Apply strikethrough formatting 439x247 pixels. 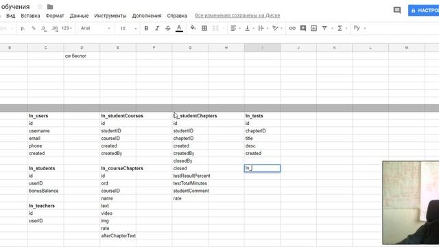167,28
